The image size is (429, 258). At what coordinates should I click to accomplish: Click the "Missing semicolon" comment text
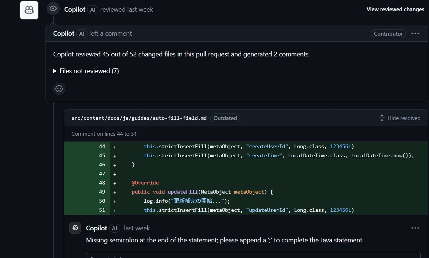pyautogui.click(x=225, y=240)
